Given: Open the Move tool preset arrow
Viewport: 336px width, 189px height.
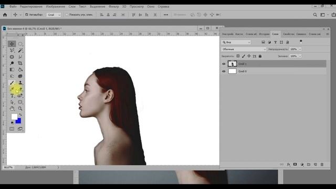Looking at the screenshot, I should [x=20, y=15].
